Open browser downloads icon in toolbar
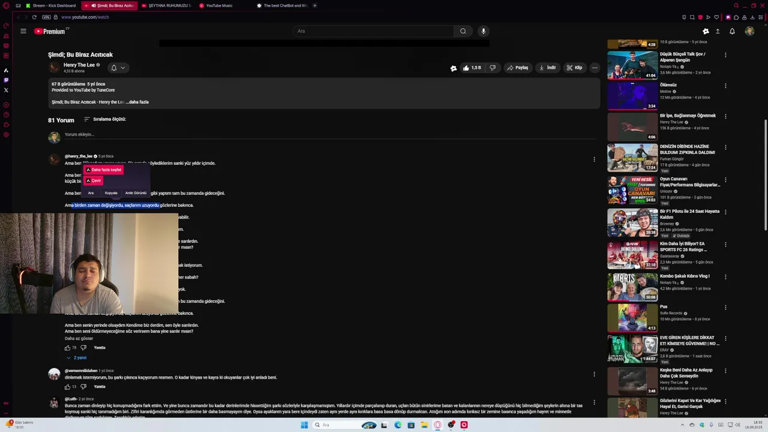 pyautogui.click(x=752, y=17)
